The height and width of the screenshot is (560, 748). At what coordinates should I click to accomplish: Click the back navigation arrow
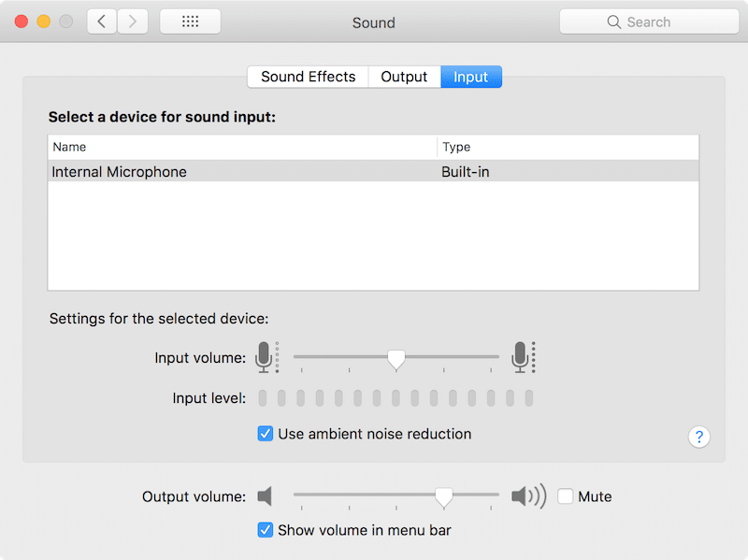(x=102, y=22)
